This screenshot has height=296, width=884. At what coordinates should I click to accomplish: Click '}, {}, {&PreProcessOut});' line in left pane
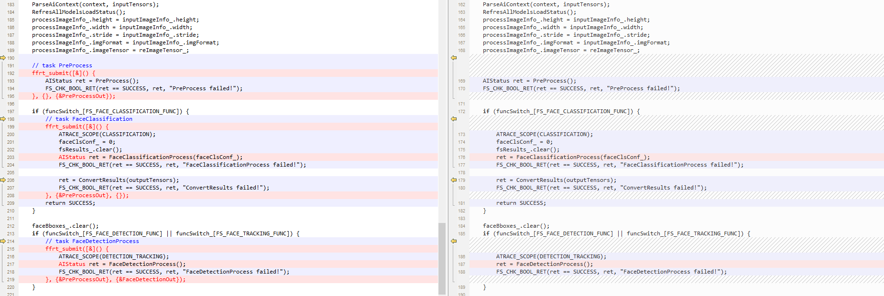tap(74, 96)
